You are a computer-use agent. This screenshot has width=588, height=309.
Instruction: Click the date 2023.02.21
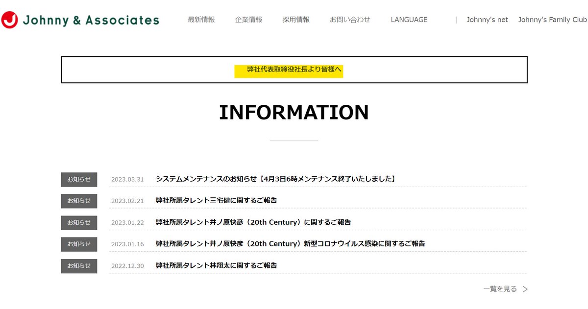click(127, 201)
